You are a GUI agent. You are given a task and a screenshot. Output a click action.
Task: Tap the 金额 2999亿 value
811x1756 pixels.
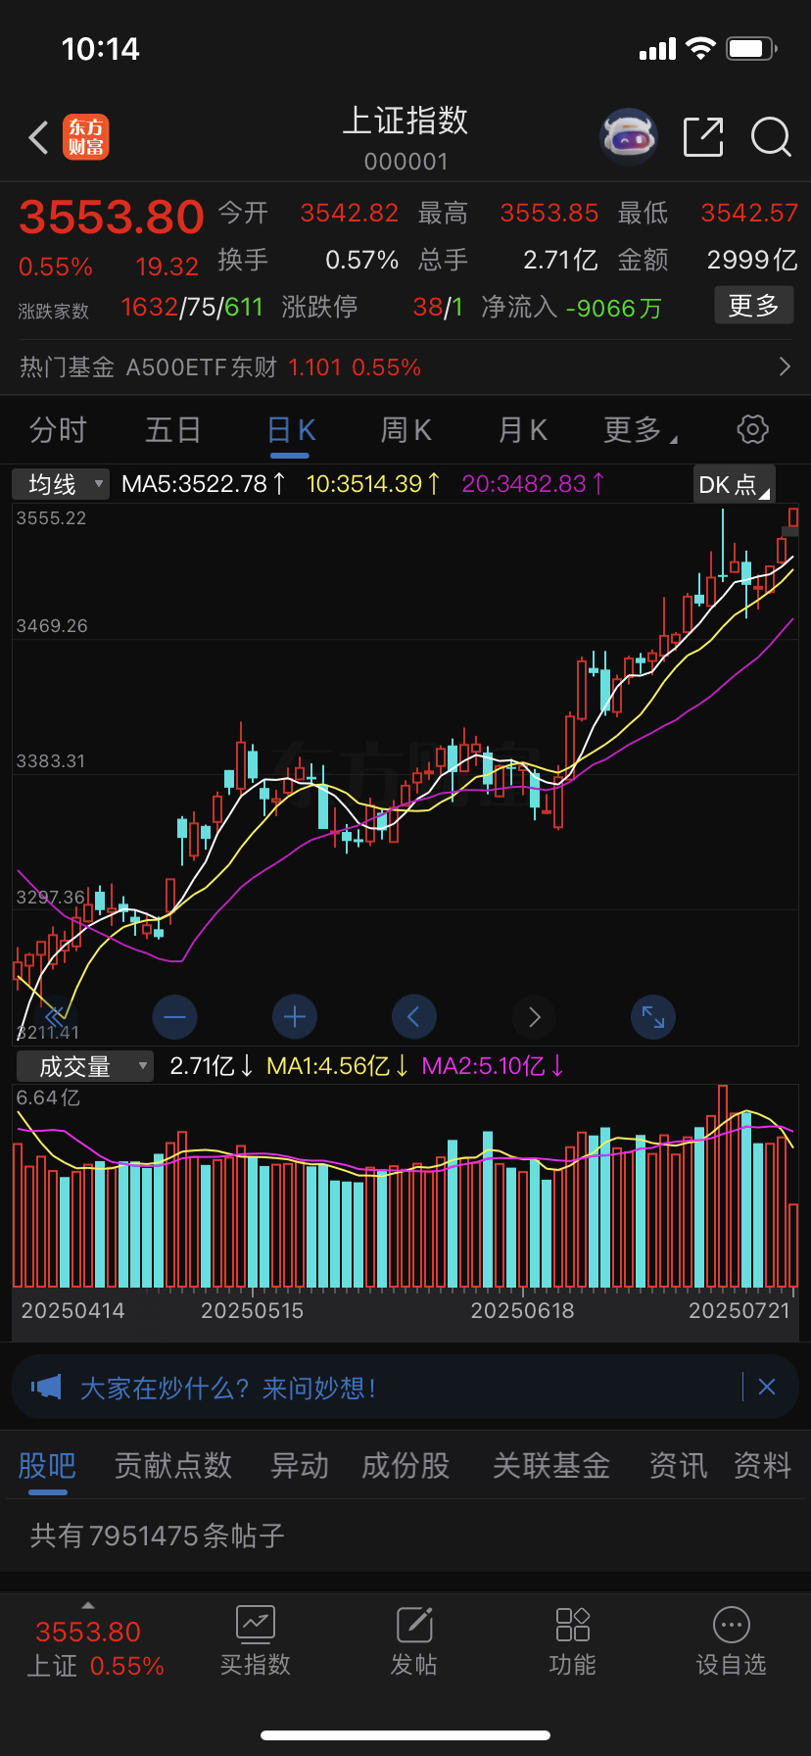click(x=752, y=260)
